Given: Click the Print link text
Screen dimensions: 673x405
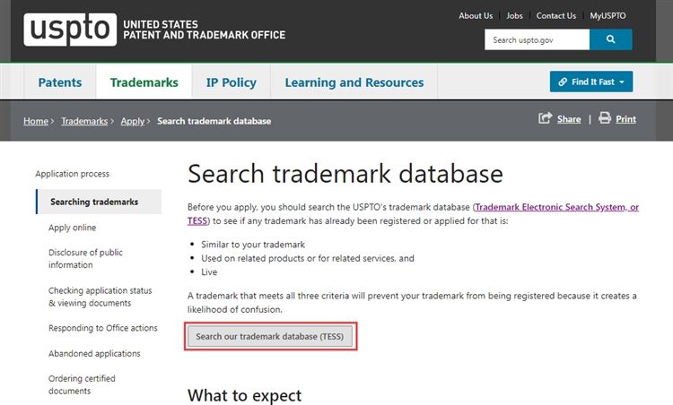Looking at the screenshot, I should click(625, 119).
